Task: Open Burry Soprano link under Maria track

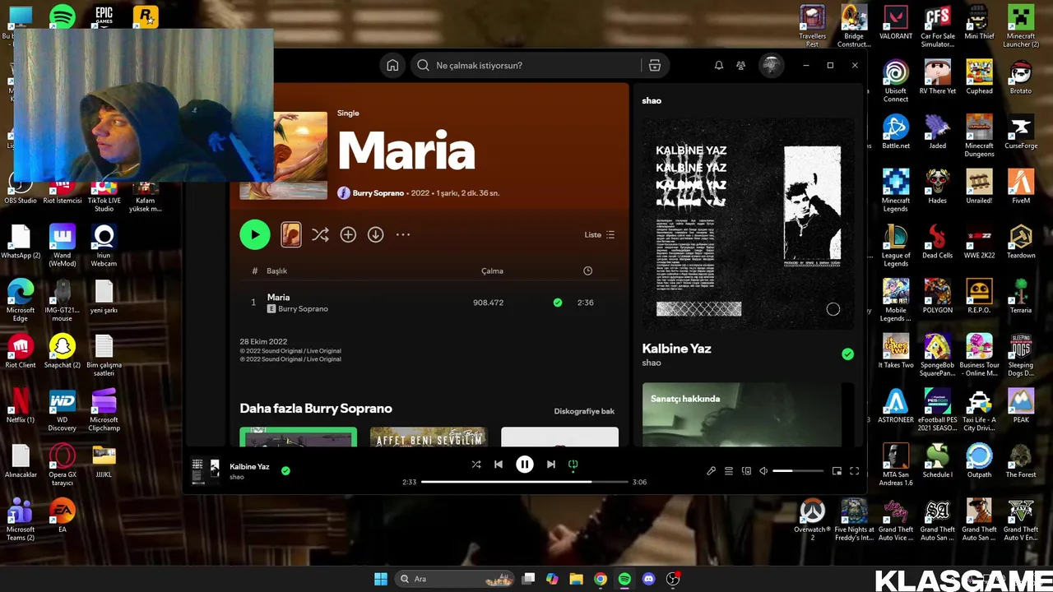Action: 303,309
